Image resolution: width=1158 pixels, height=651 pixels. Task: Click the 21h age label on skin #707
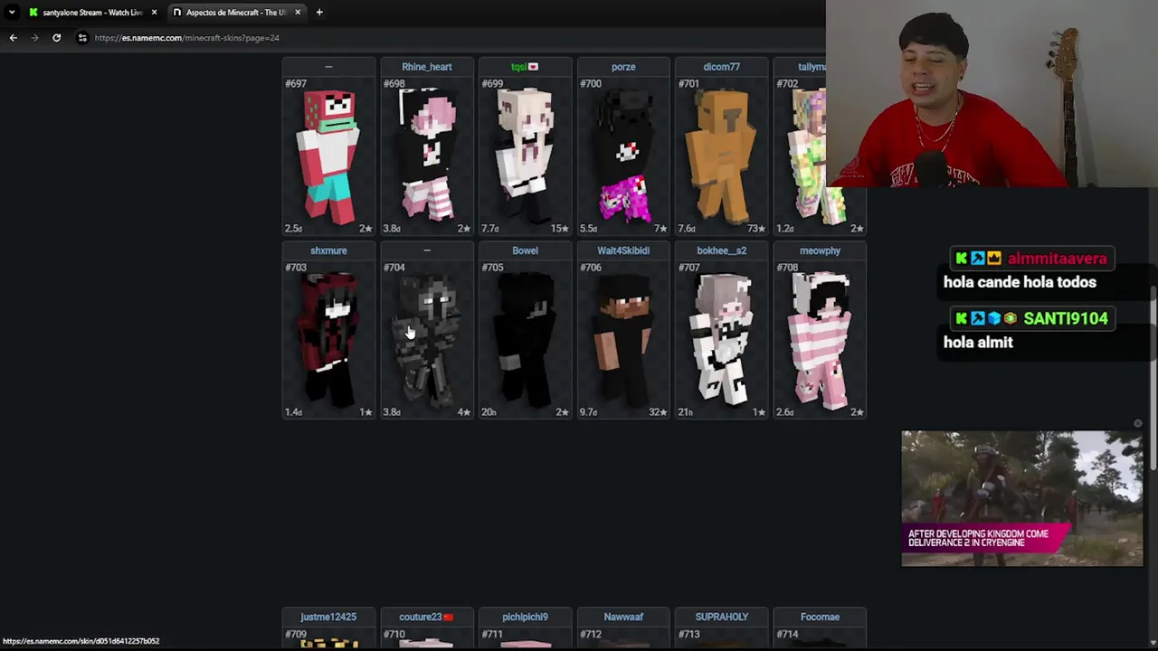click(685, 412)
